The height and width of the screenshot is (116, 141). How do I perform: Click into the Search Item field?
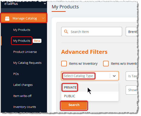coord(92,32)
